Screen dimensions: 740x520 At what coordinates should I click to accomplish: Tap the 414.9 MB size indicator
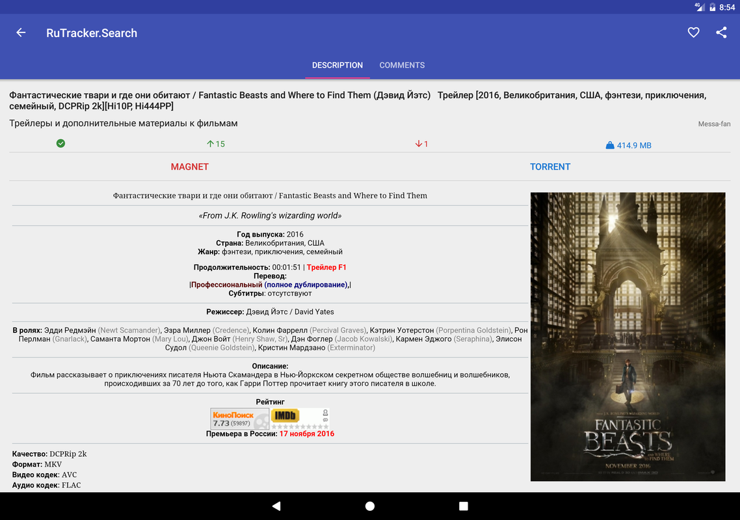coord(628,146)
